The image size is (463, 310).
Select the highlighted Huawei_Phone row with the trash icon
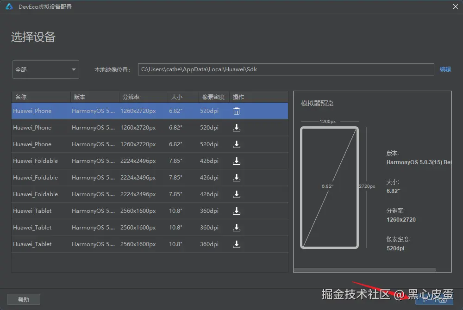click(150, 111)
